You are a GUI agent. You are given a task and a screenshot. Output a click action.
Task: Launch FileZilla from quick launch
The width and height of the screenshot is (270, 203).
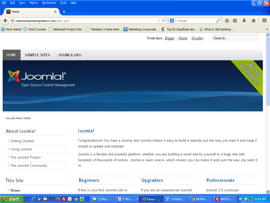[x=64, y=199]
